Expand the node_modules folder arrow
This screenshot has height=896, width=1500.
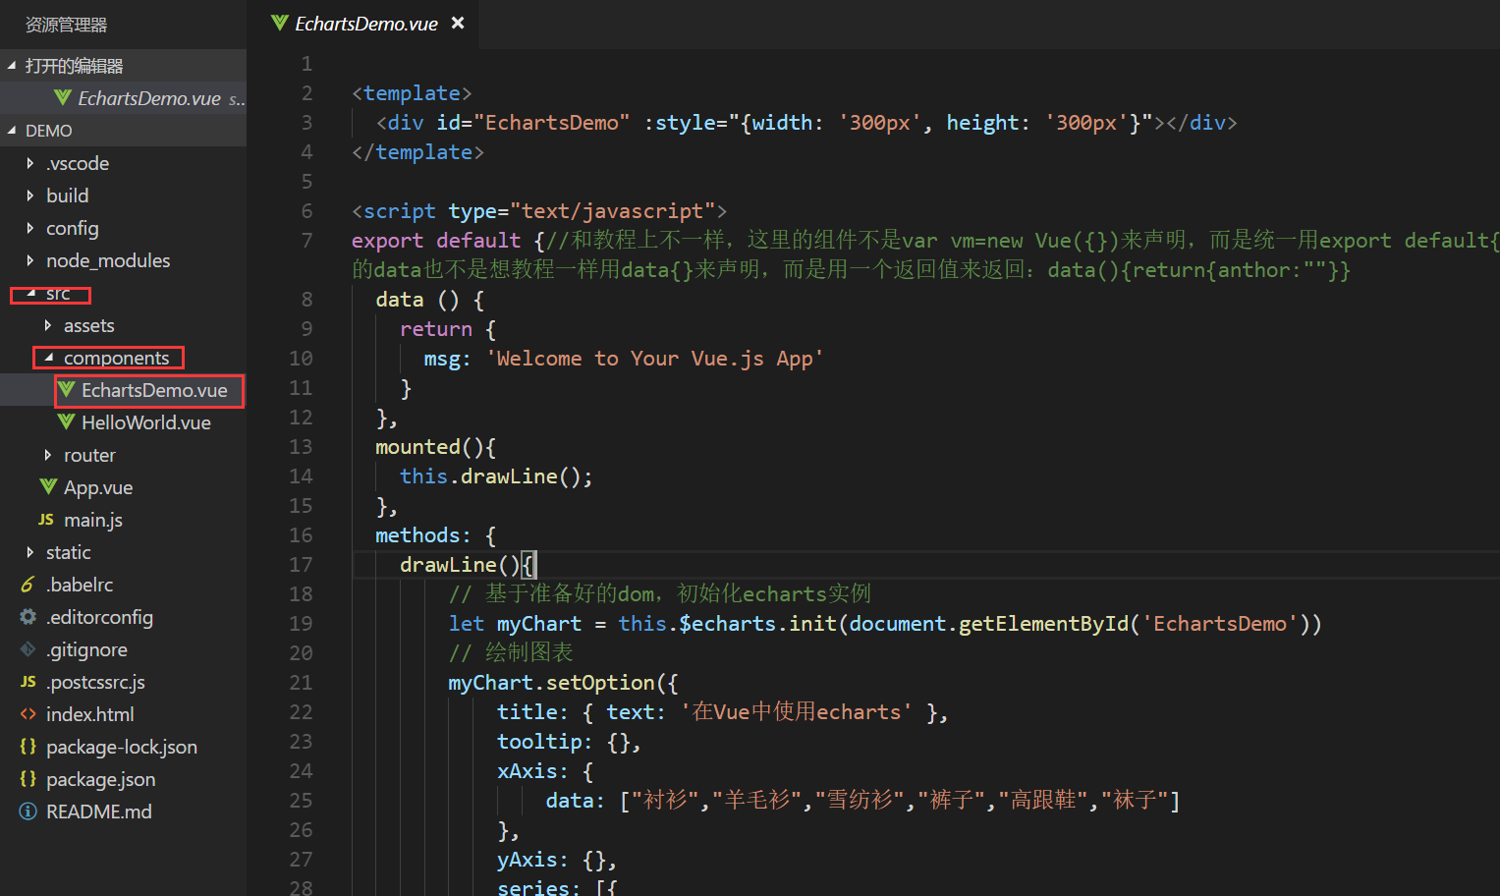tap(29, 260)
